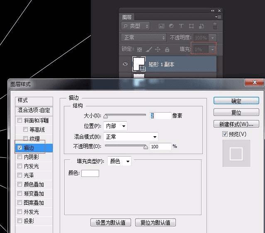Enable 纹理 checkbox
Screen dimensions: 265x233
pos(25,139)
